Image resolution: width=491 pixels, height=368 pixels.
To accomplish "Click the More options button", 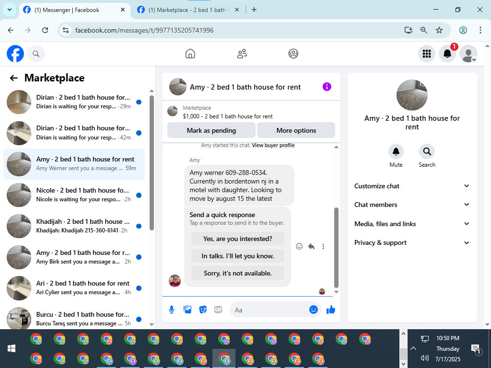I will (x=296, y=130).
